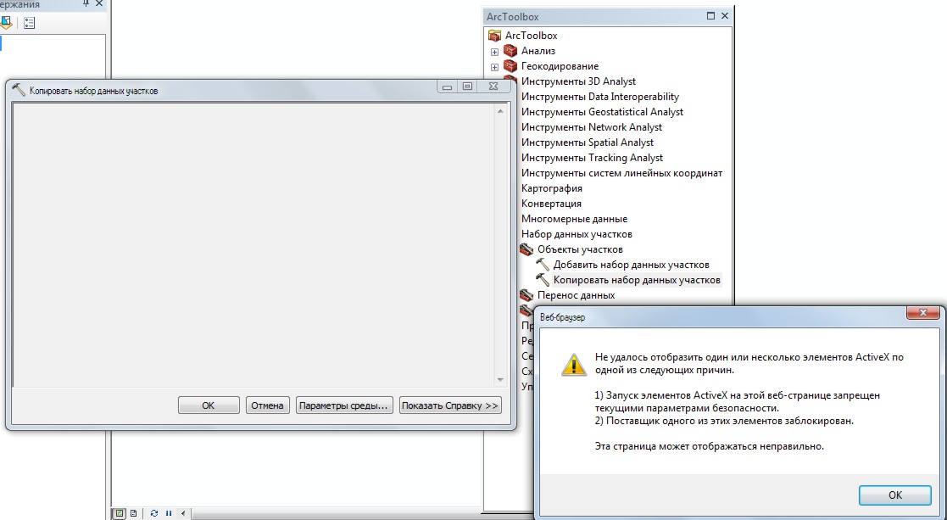
Task: Click hammer icon of Добавить набор данных участков
Action: tap(543, 265)
